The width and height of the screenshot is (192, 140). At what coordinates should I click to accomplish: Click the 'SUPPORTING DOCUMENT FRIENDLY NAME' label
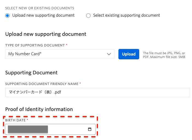42,84
